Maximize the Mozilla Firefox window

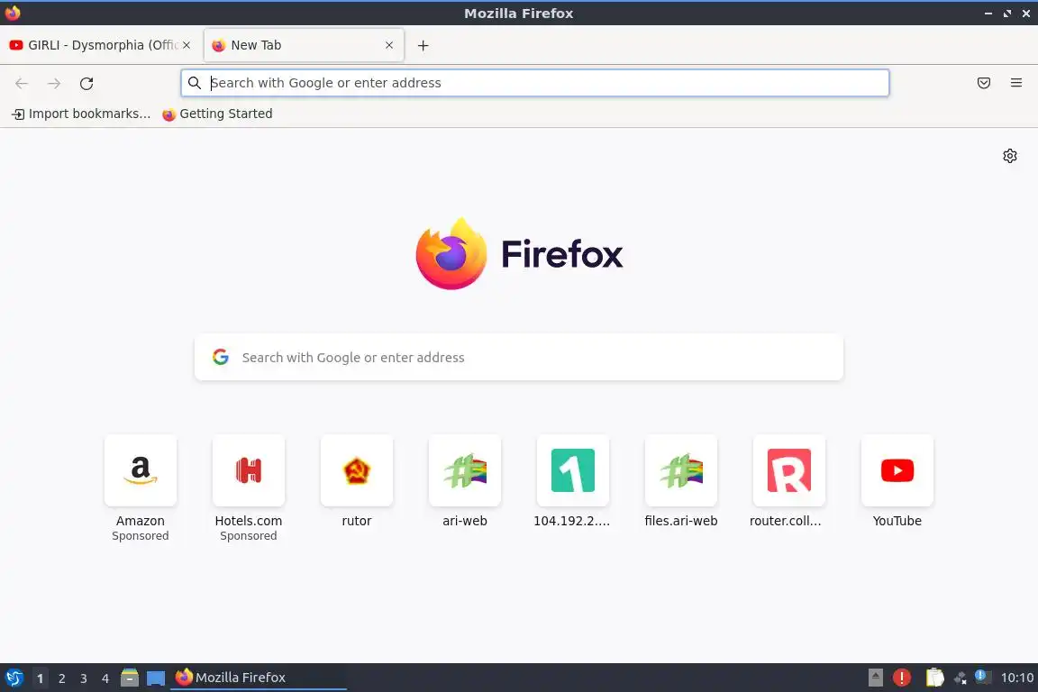[x=1007, y=14]
